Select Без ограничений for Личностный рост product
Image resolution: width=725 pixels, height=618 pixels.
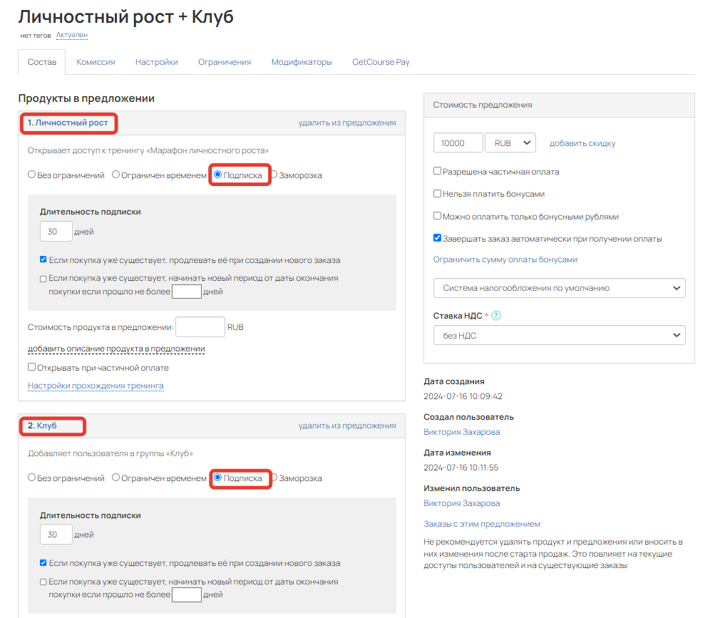[31, 174]
